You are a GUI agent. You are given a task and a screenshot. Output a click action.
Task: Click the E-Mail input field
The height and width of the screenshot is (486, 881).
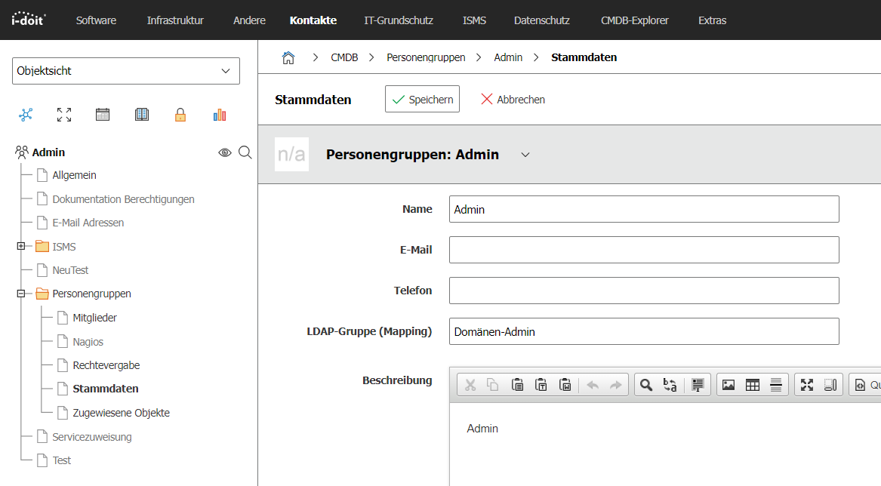point(644,250)
